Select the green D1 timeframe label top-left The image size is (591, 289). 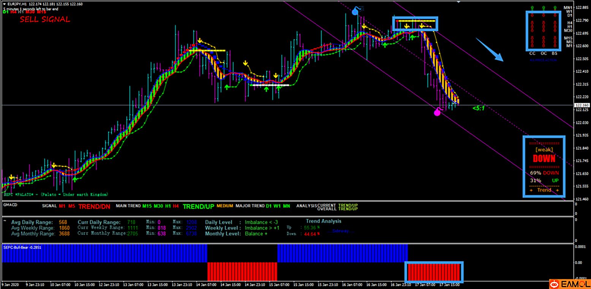[x=5, y=12]
